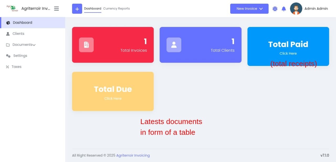Click the hamburger menu icon to collapse sidebar

tap(56, 9)
